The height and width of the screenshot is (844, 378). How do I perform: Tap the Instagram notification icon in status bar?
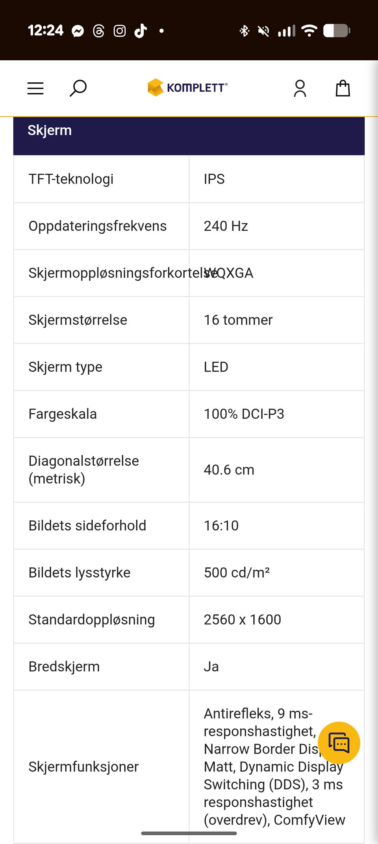tap(120, 31)
